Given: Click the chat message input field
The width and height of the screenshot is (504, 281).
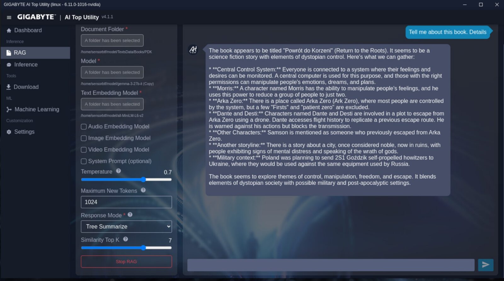Looking at the screenshot, I should tap(331, 265).
